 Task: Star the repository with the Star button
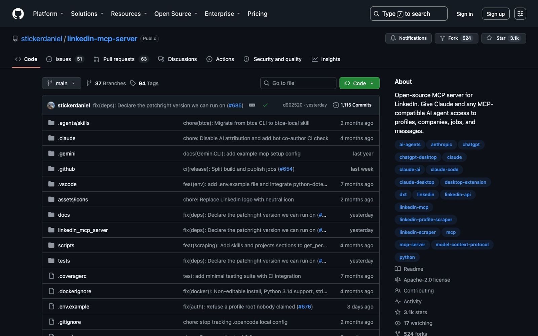click(503, 38)
